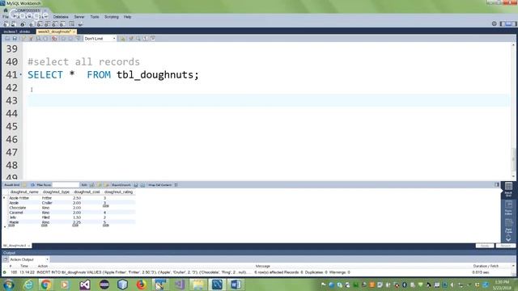Image resolution: width=518 pixels, height=291 pixels.
Task: Toggle stop-on-error red icon in editor toolbar
Action: [54, 39]
